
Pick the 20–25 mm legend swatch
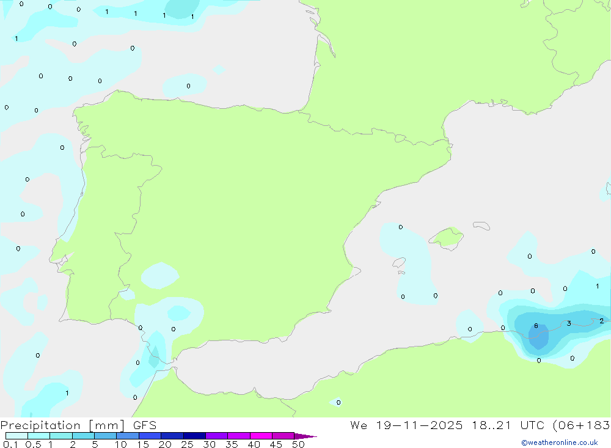[x=172, y=436]
